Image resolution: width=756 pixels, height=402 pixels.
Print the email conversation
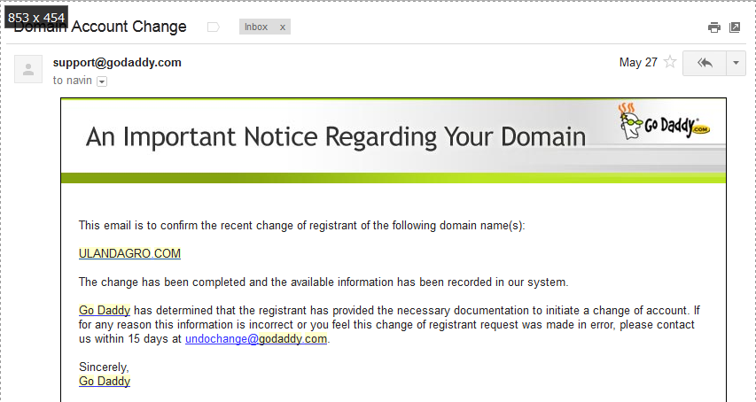(x=713, y=27)
